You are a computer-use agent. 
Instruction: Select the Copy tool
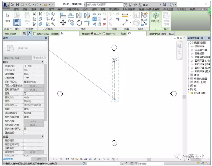71,22
